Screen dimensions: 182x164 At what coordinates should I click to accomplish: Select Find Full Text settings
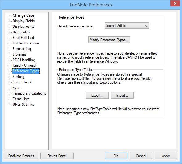(x=23, y=38)
